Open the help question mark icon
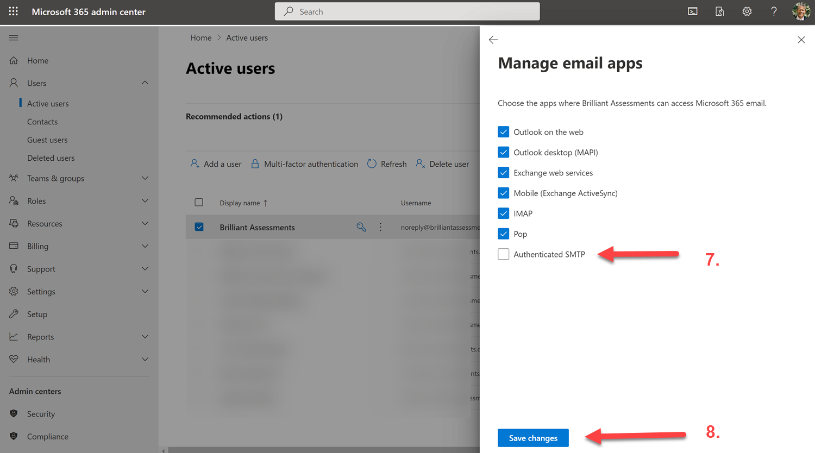 point(774,11)
